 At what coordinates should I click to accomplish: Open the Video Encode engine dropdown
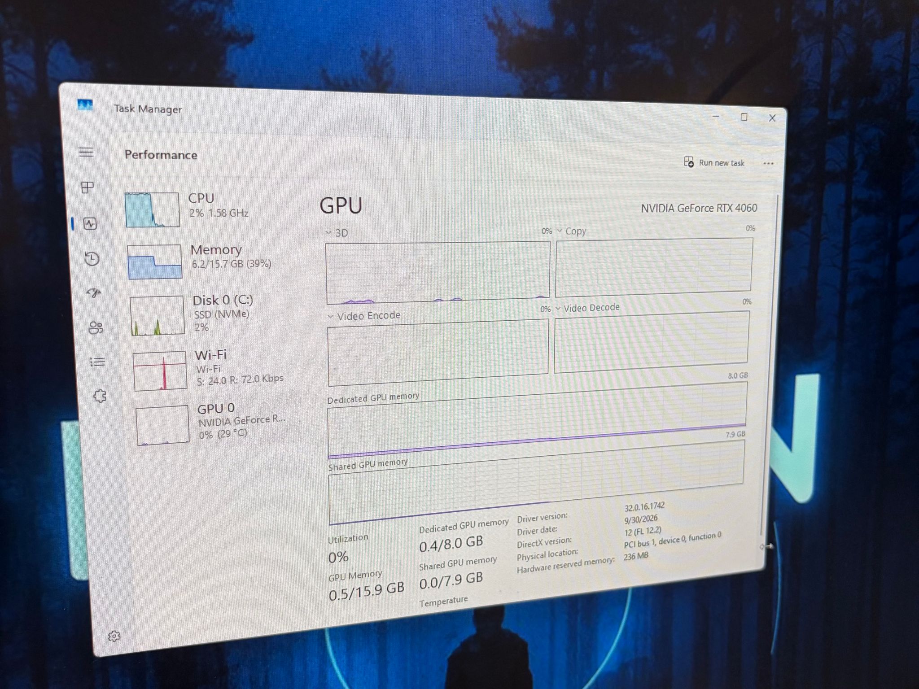(x=364, y=316)
